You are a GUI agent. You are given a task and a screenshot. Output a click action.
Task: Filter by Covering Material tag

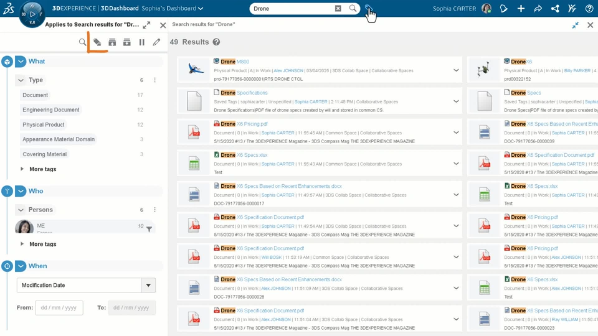(x=45, y=154)
